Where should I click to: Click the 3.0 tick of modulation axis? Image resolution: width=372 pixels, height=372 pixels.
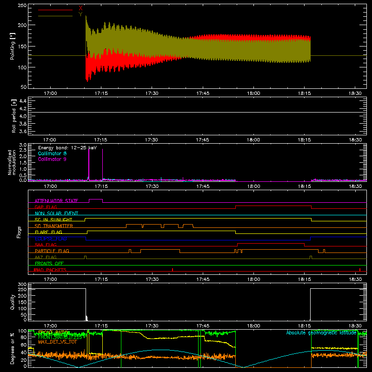[x=23, y=145]
